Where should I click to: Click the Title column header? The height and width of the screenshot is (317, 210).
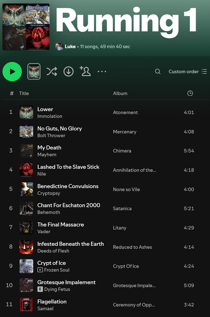[24, 94]
